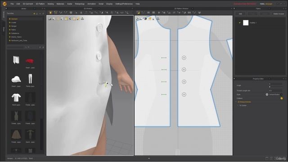288x162 pixels.
Task: Open the Avatar menu
Action: click(x=69, y=4)
